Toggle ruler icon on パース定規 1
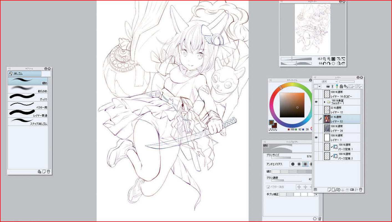This screenshot has height=222, width=392. tap(335, 147)
